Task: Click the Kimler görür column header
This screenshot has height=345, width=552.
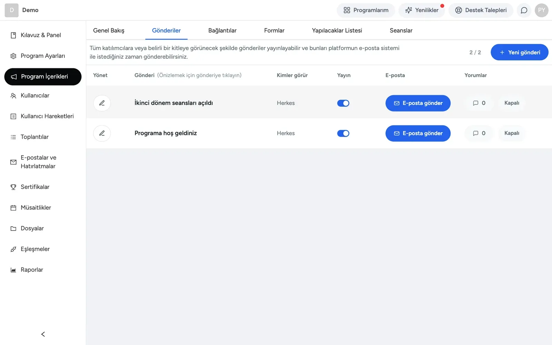Action: (292, 75)
